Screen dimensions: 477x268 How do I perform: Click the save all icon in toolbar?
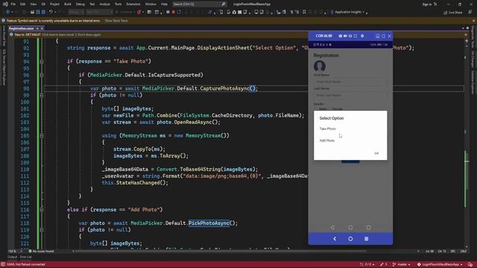43,12
